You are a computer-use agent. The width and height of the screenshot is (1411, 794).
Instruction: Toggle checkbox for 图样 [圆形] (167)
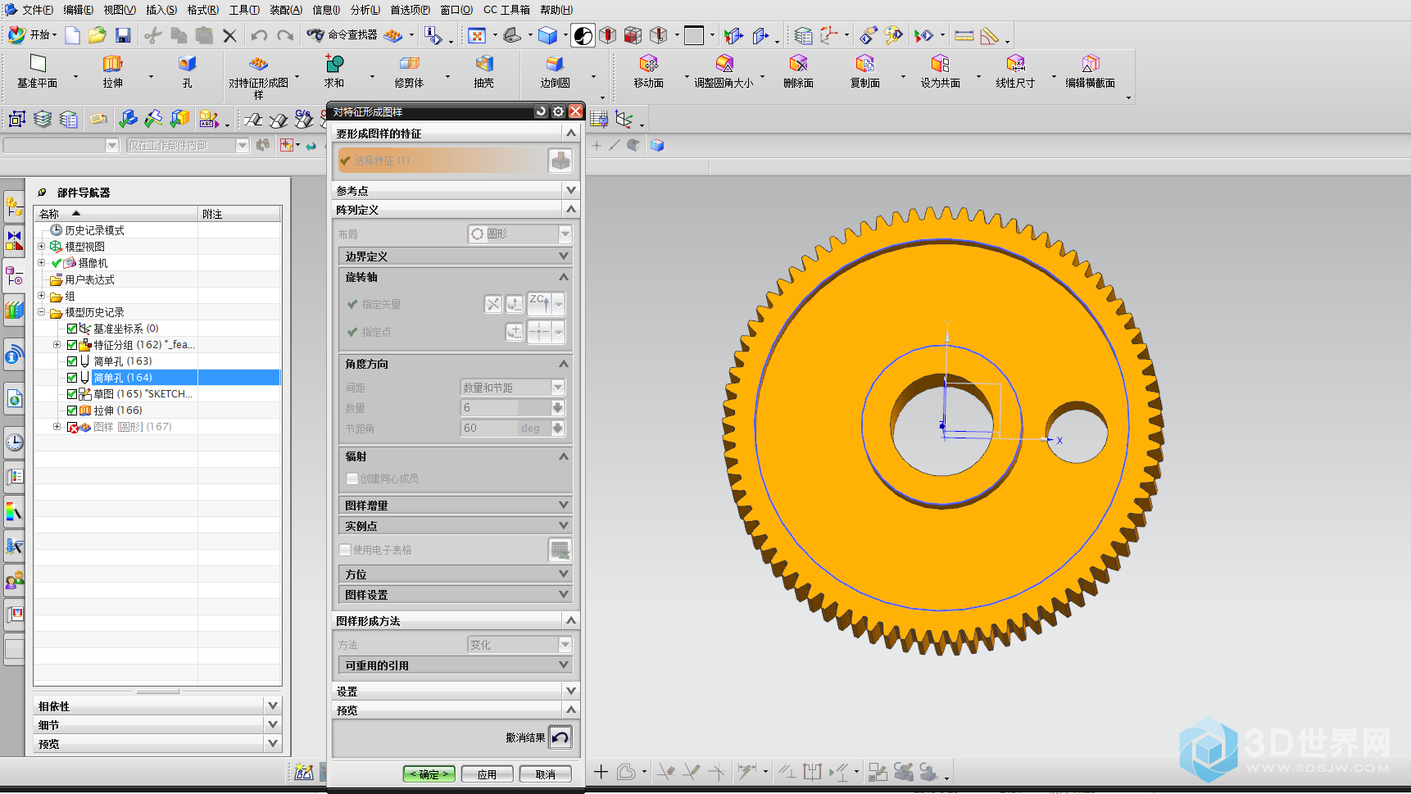pyautogui.click(x=72, y=427)
